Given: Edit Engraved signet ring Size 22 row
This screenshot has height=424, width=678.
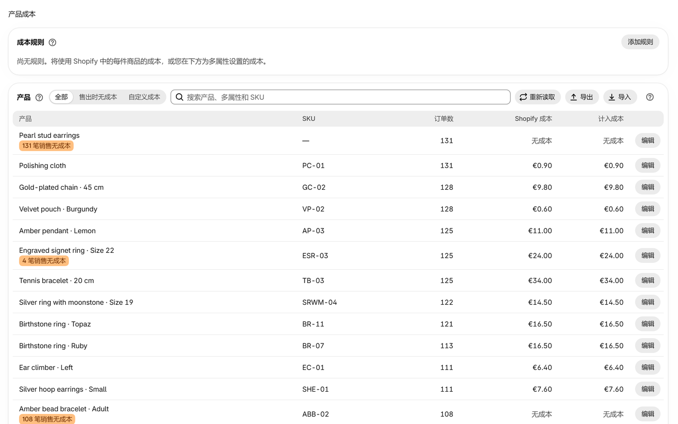Looking at the screenshot, I should point(648,255).
